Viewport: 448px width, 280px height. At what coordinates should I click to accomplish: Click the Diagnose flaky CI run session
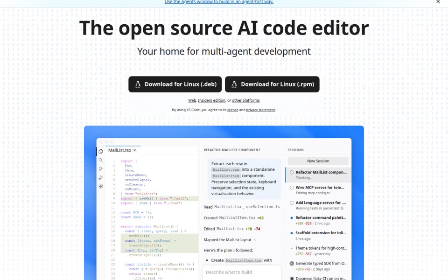(318, 278)
